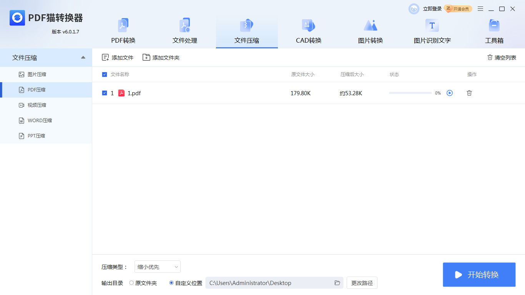Switch to the CAD转换 tab

(309, 32)
